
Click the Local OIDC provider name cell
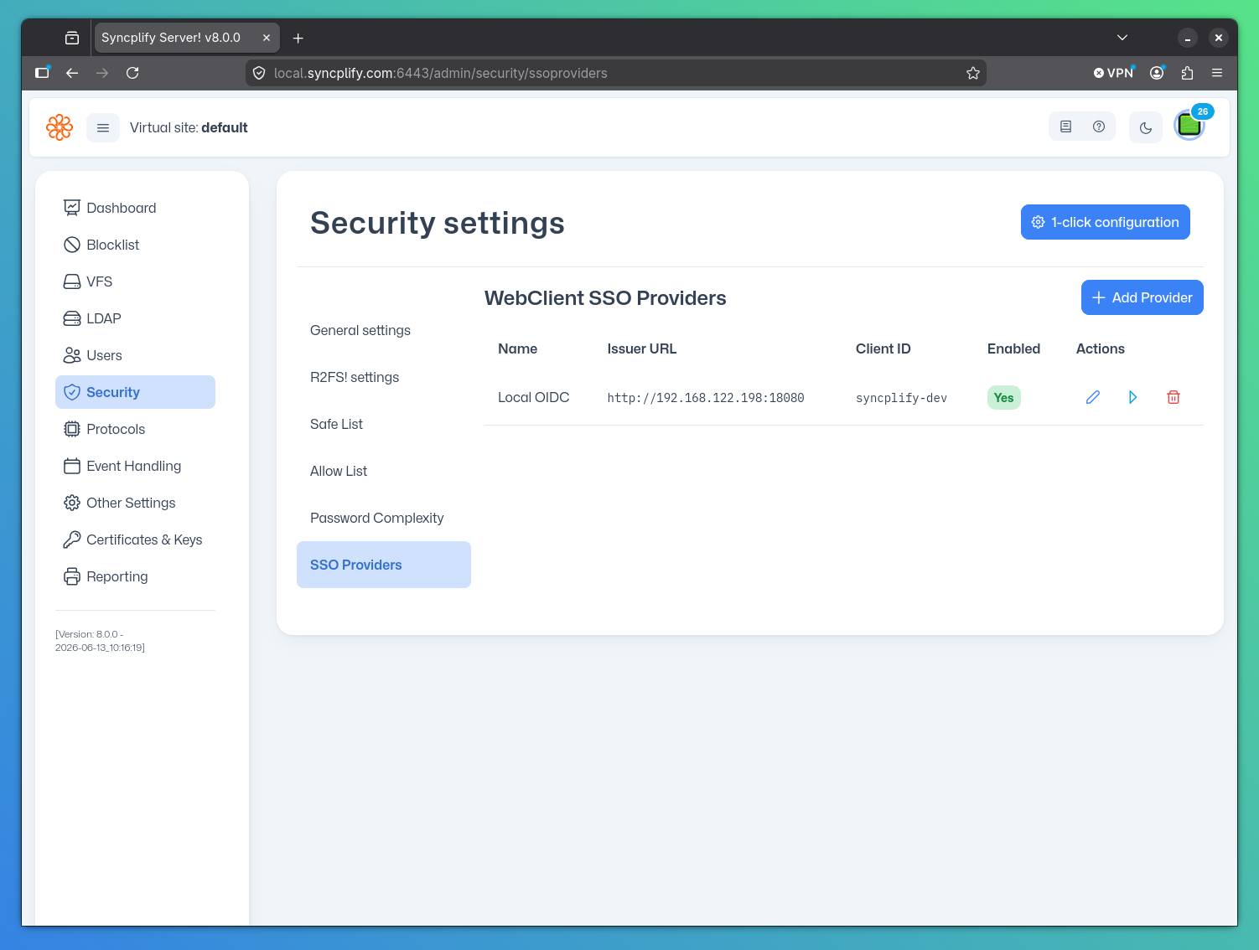coord(534,397)
